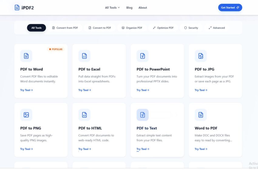
Task: Click Try Tool under PDF to JPG
Action: pos(201,90)
